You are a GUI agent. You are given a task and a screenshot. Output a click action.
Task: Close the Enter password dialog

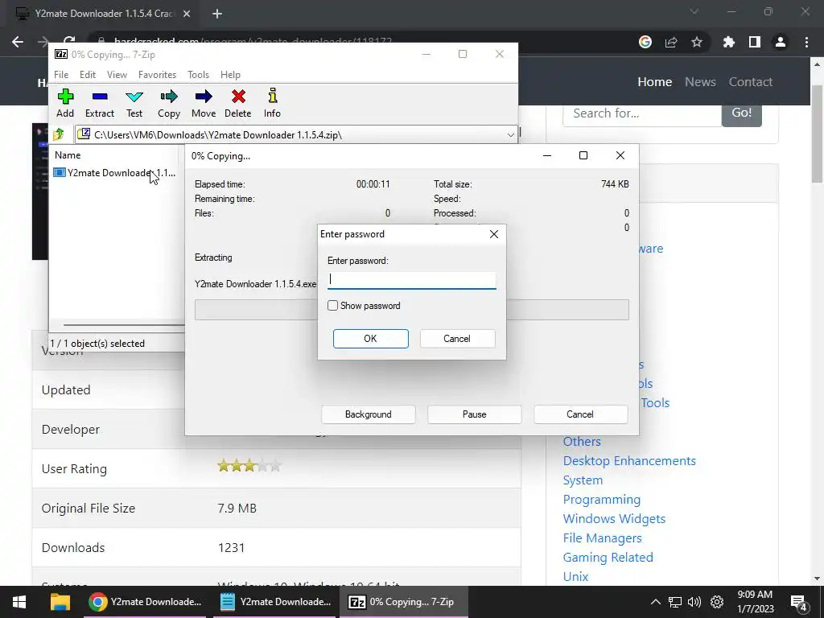pos(494,234)
